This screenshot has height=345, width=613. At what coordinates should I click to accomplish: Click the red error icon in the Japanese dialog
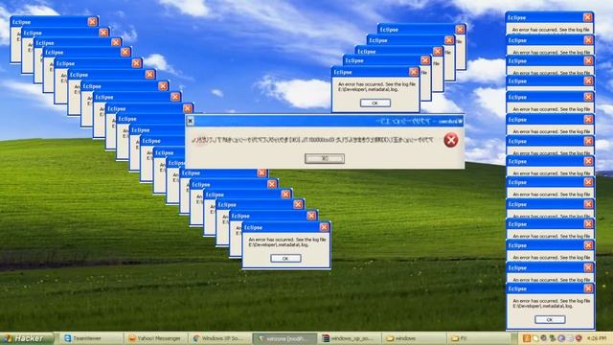(451, 140)
